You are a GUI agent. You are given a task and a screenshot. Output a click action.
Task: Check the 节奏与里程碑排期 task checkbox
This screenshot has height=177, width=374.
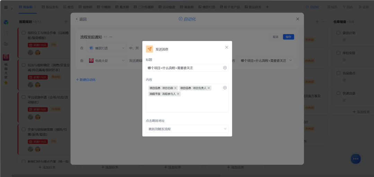24,129
